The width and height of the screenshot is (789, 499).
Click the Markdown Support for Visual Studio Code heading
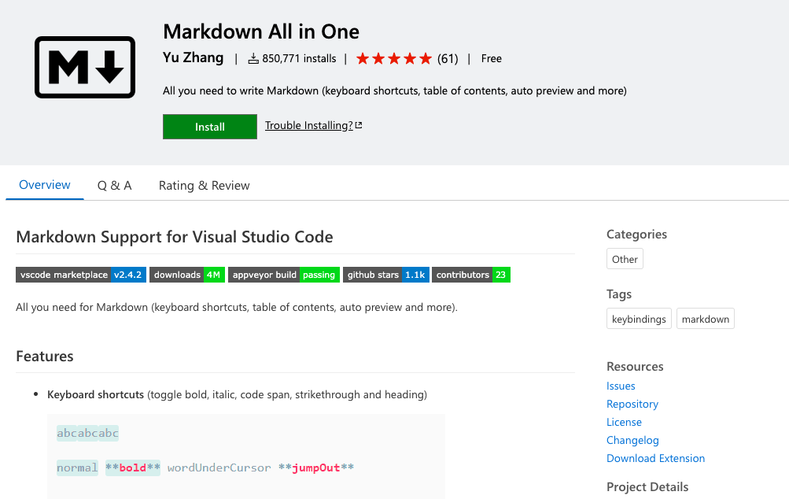click(x=175, y=237)
